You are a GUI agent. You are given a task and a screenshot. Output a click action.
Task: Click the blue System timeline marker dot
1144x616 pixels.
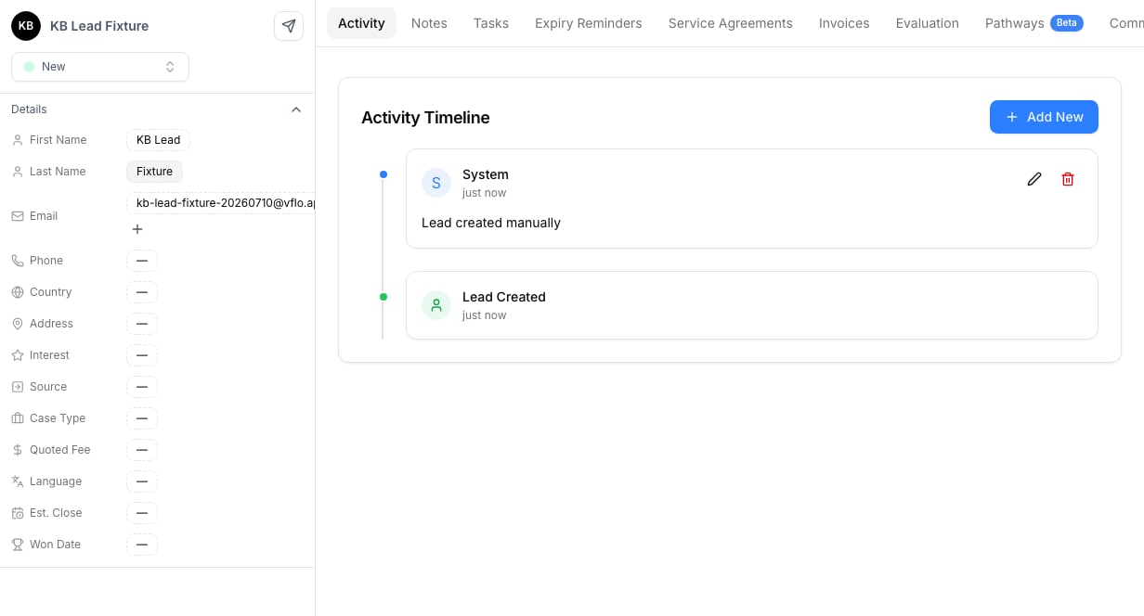click(383, 174)
